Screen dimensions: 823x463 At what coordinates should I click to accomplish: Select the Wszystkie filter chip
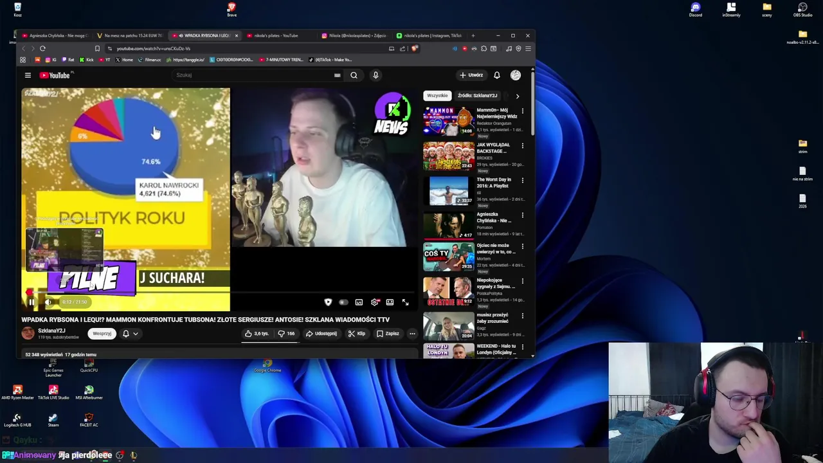click(437, 96)
